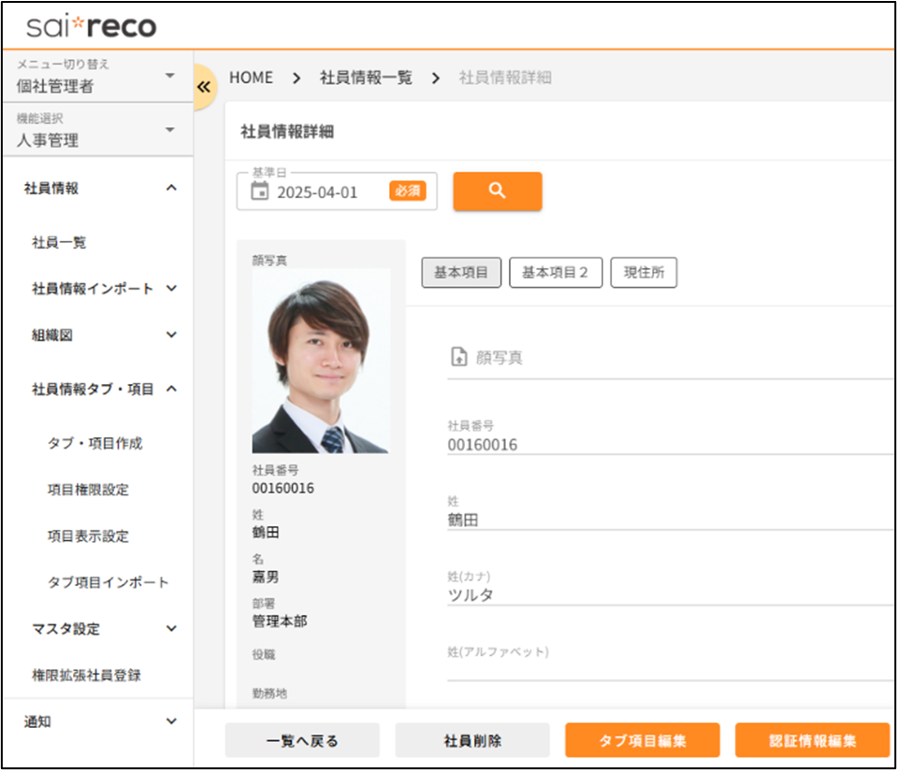Collapse the 社員情報 menu section
The width and height of the screenshot is (897, 770).
tap(170, 188)
